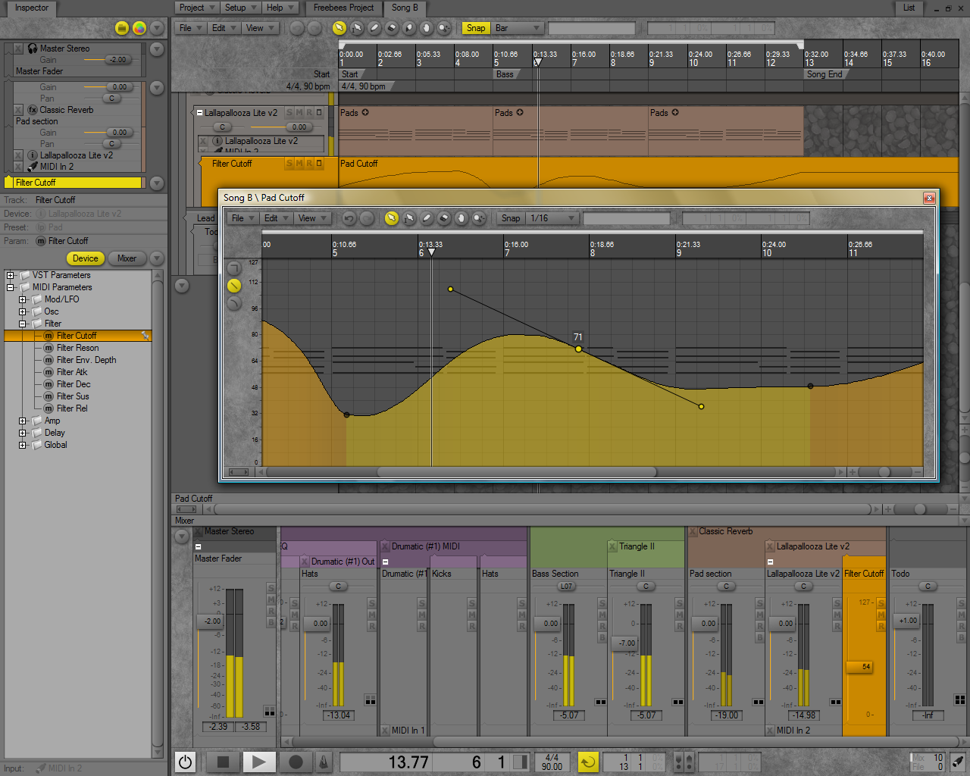The image size is (970, 776).
Task: Expand the VST Parameters tree node
Action: [x=11, y=275]
